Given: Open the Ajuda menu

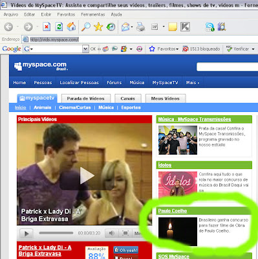Looking at the screenshot, I should pos(116,14).
